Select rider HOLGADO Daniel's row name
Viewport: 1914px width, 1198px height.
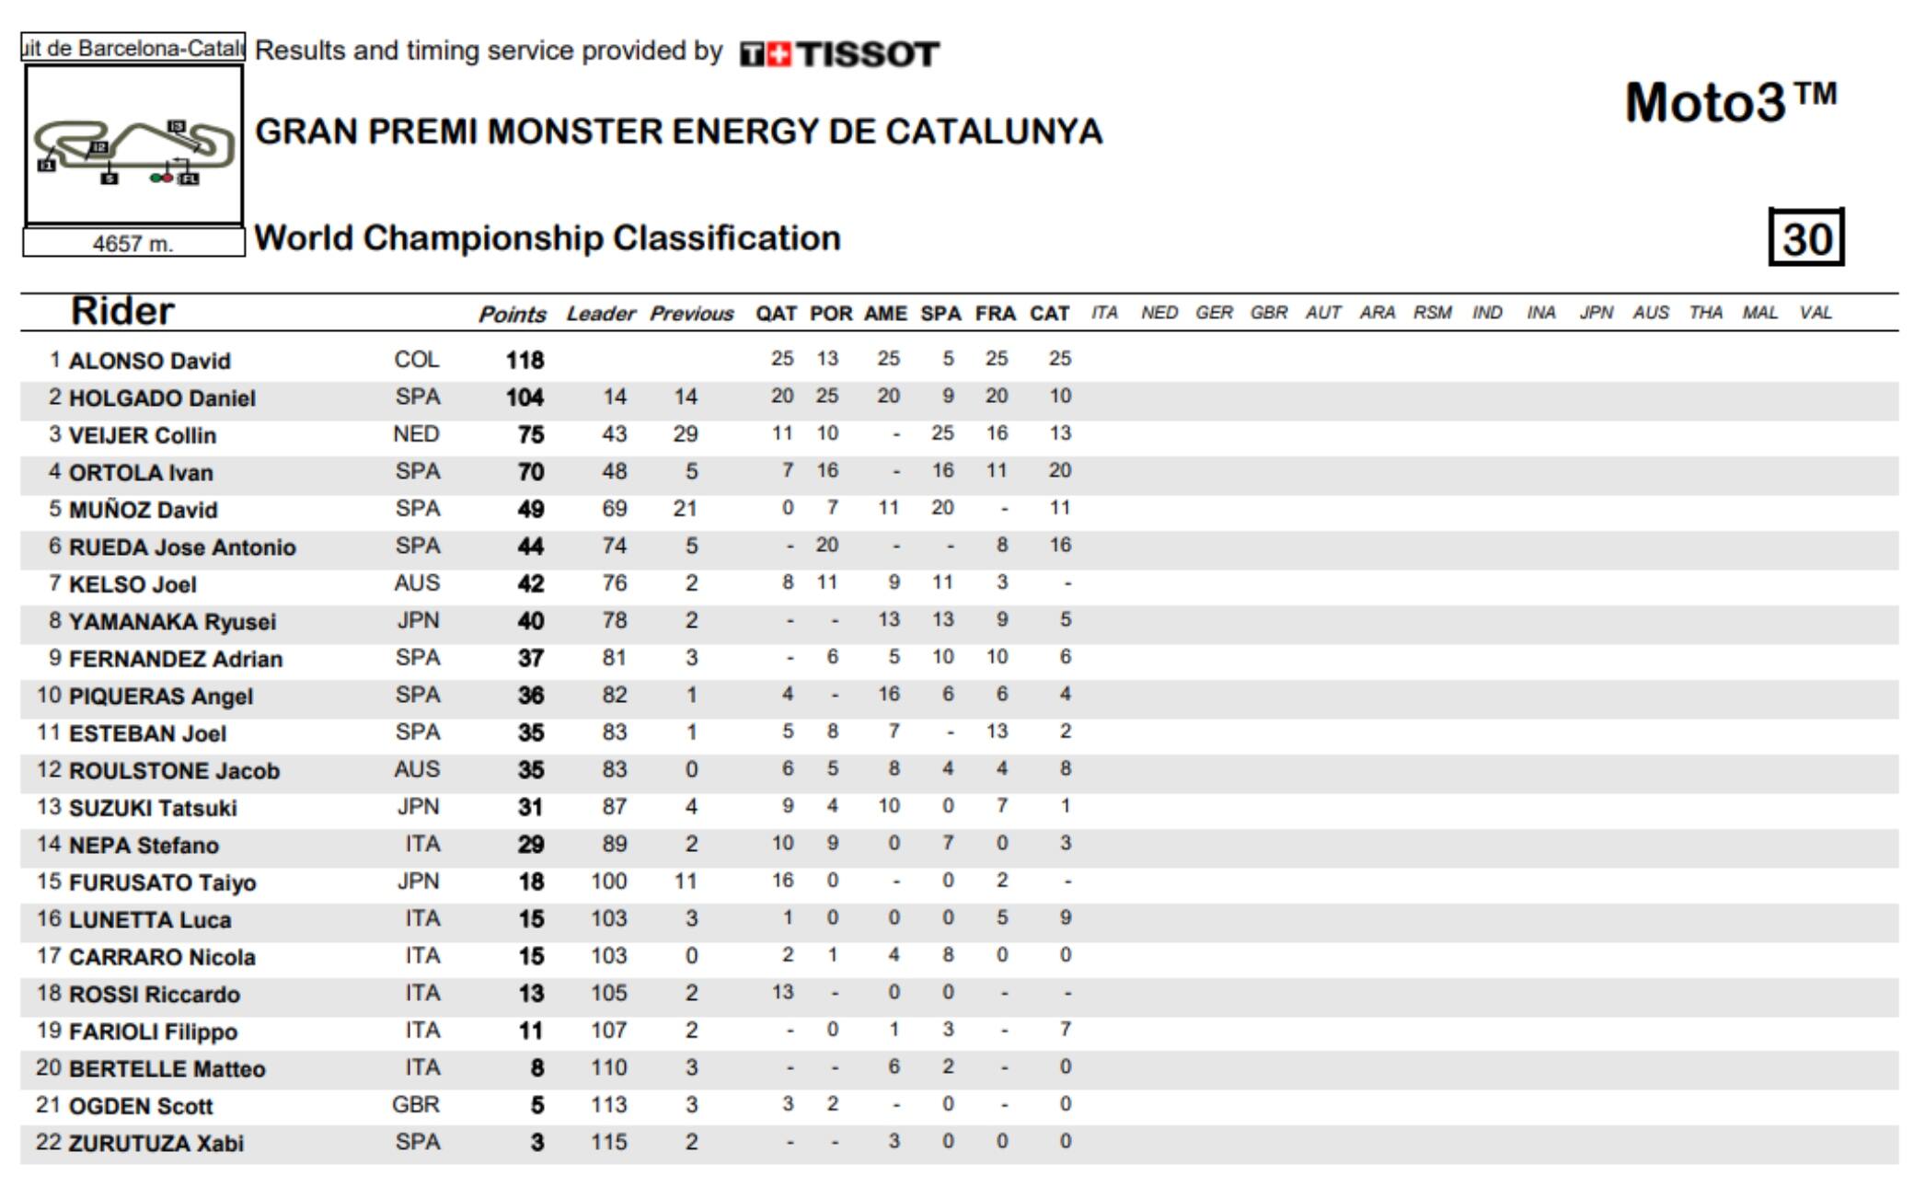pos(162,398)
